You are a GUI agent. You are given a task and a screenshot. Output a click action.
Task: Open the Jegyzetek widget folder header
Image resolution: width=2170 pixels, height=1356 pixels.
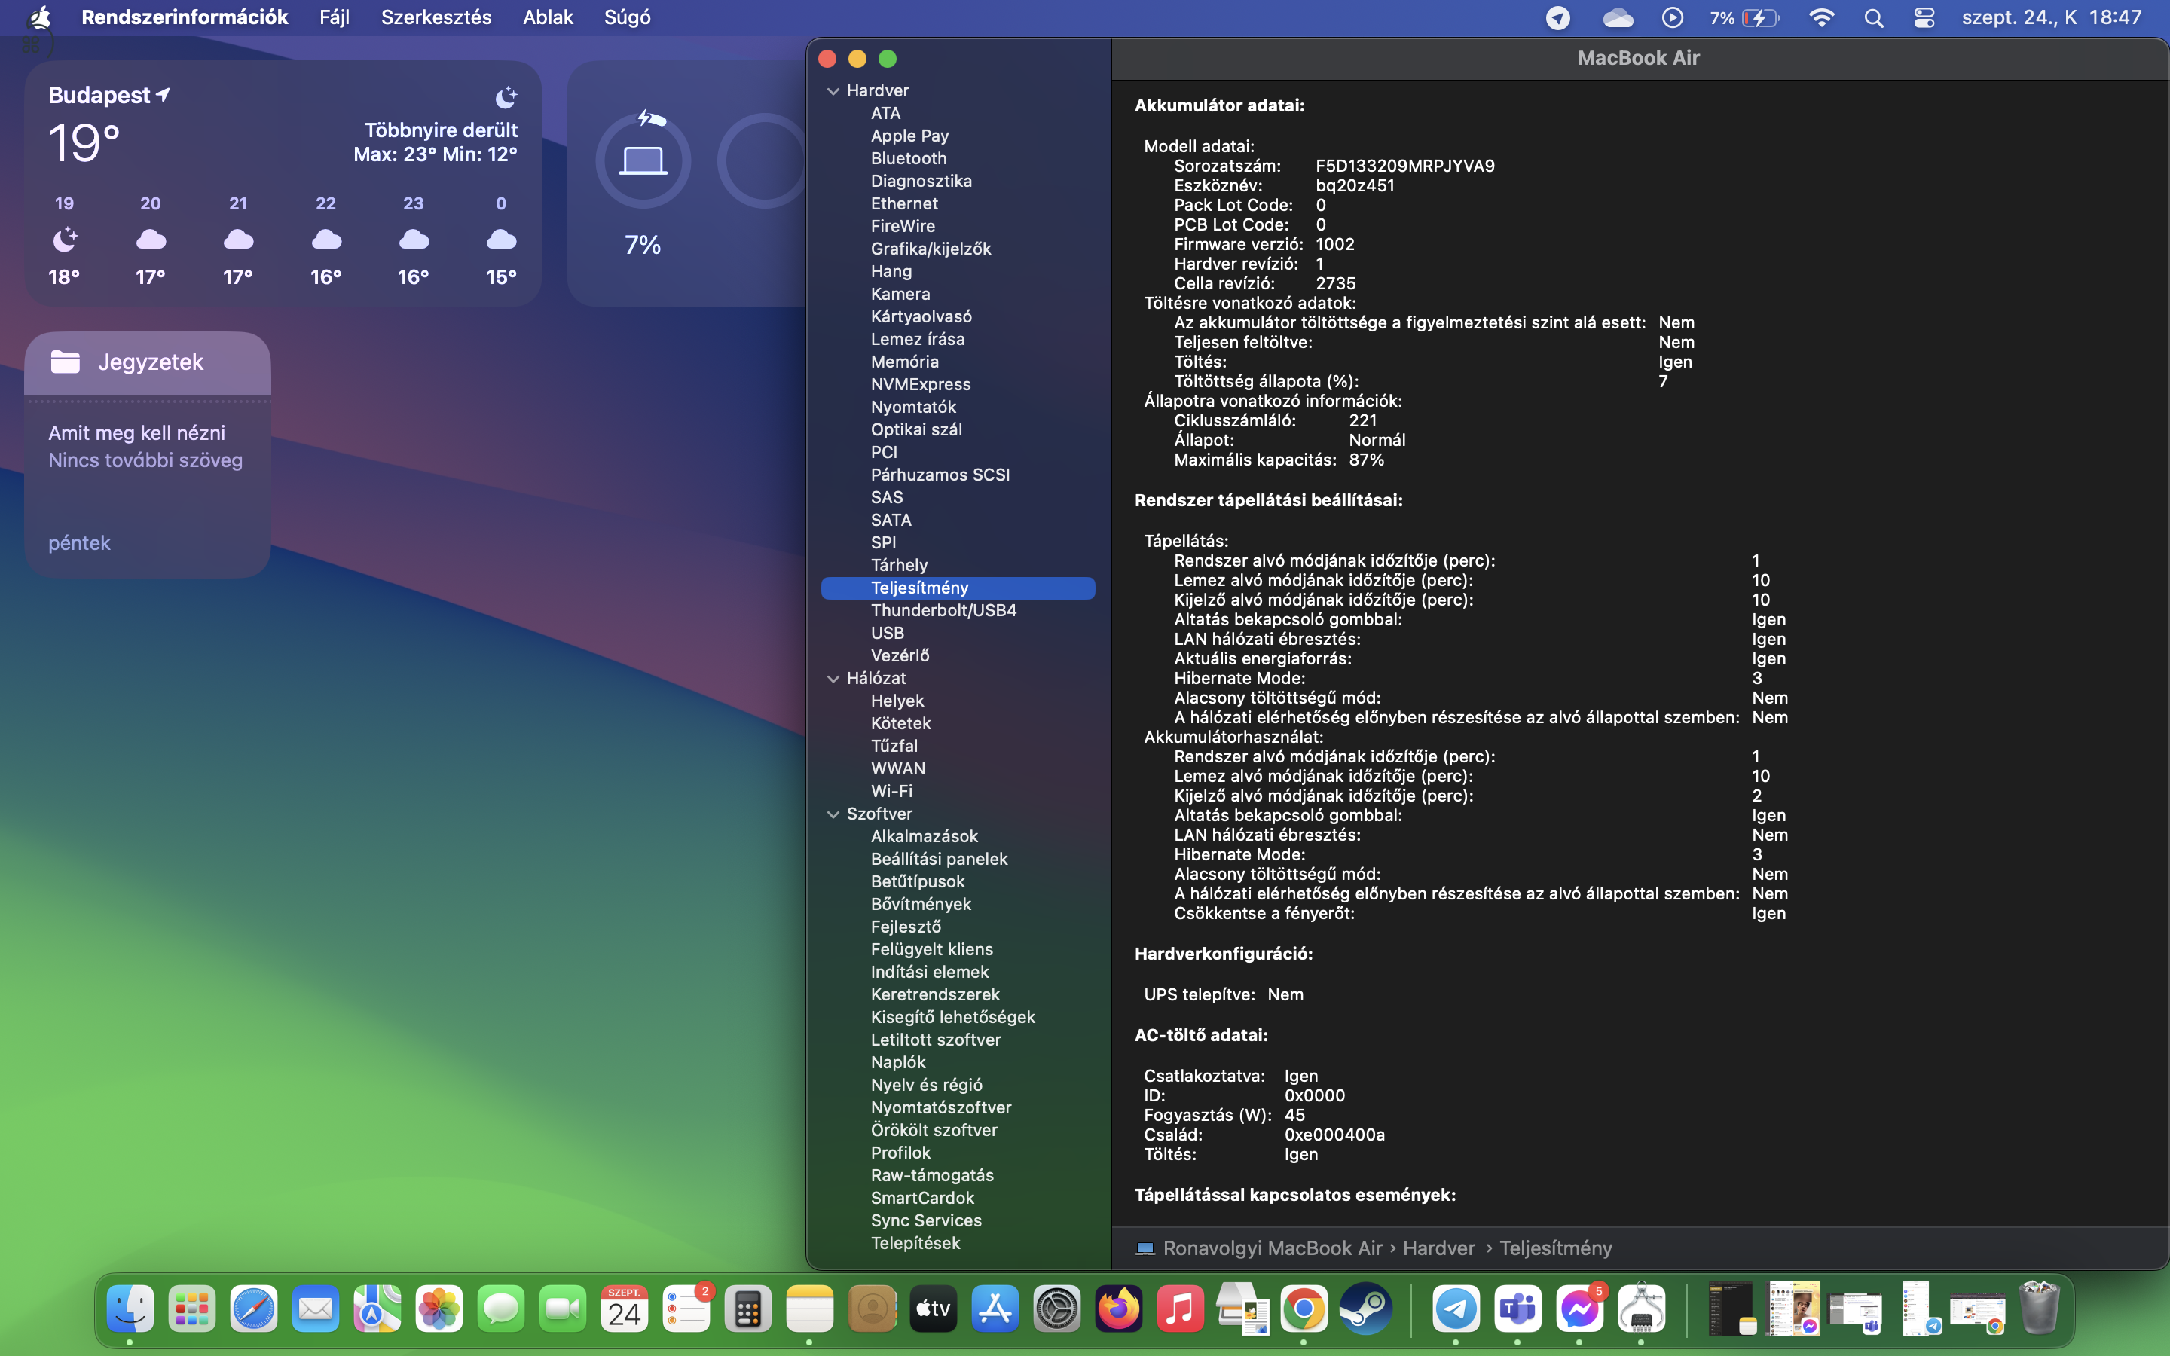pyautogui.click(x=148, y=362)
